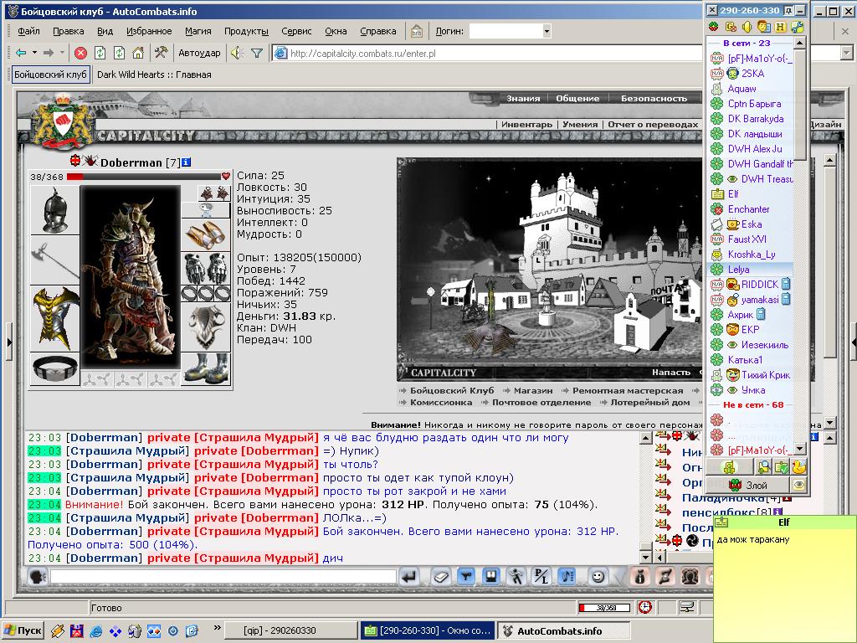Go to Магазин location link
857x643 pixels.
point(533,390)
